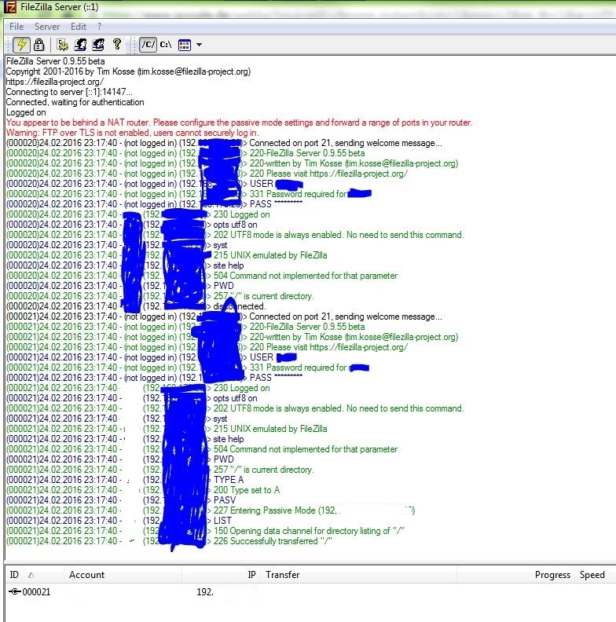Open the Users editor icon

pyautogui.click(x=80, y=45)
